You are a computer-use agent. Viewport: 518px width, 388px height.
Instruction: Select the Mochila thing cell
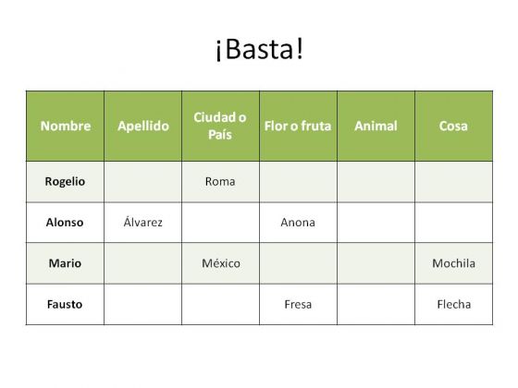[x=453, y=263]
